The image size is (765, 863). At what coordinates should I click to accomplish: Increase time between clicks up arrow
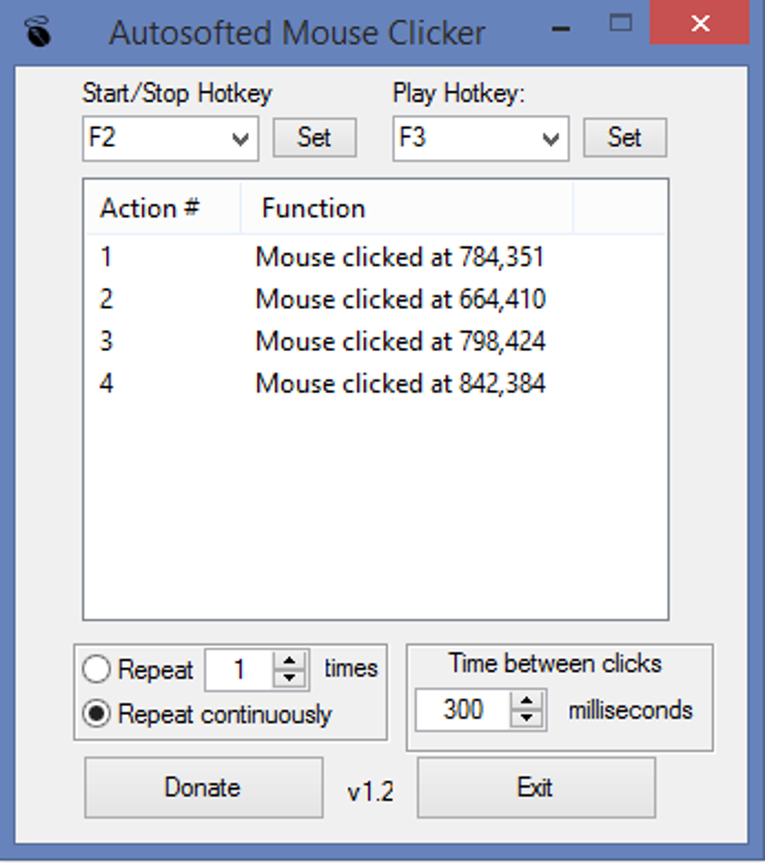click(x=526, y=701)
